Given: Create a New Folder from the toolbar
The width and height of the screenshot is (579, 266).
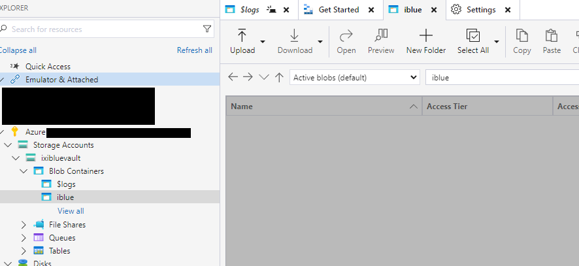Looking at the screenshot, I should coord(425,41).
